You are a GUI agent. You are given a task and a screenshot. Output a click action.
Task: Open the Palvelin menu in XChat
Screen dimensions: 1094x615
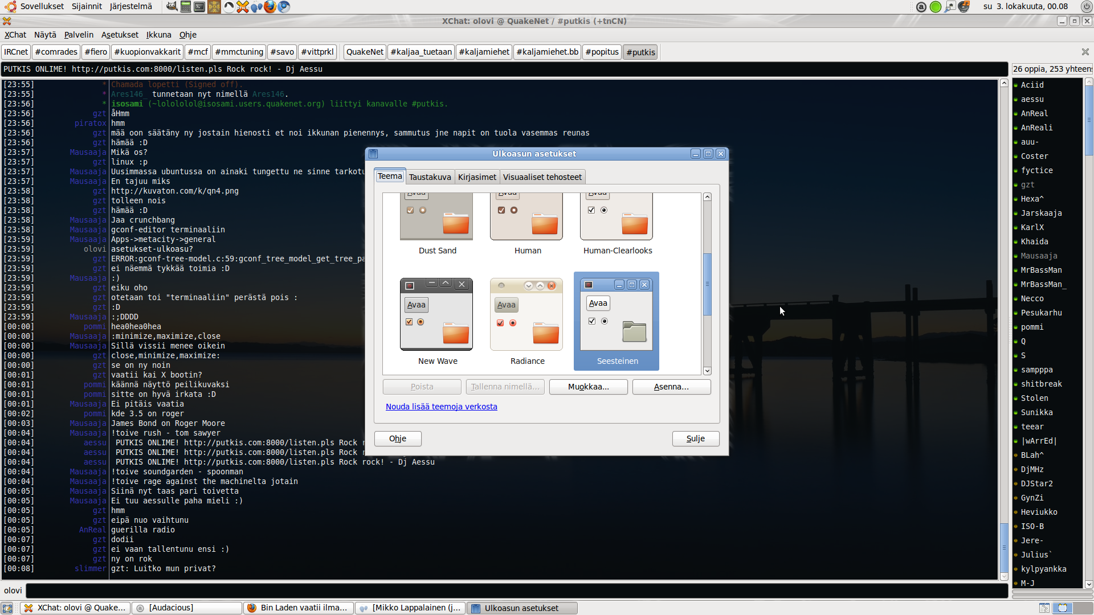pos(79,35)
